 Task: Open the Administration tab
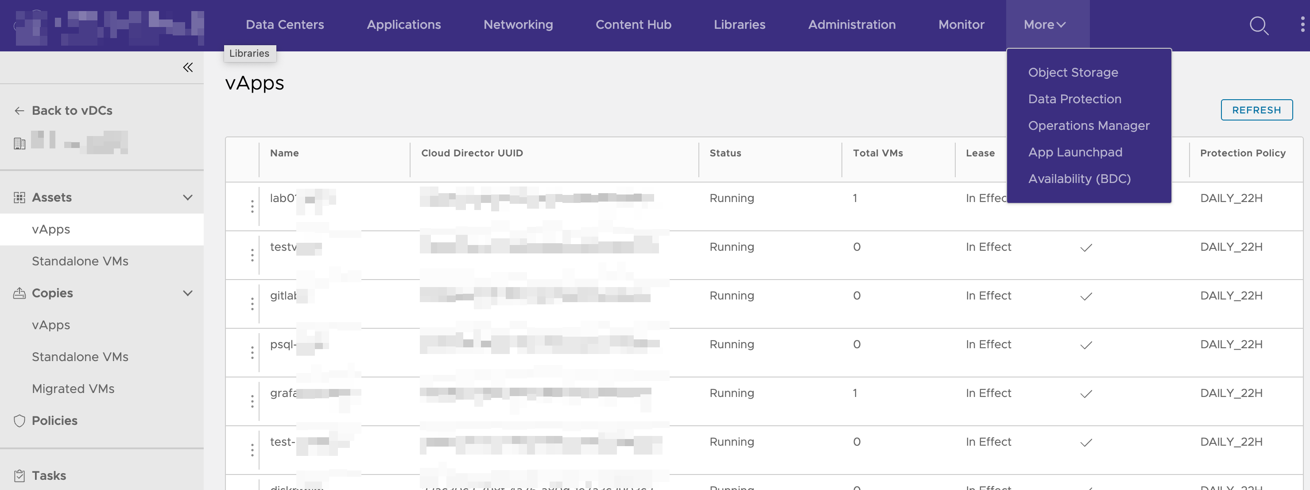(852, 24)
